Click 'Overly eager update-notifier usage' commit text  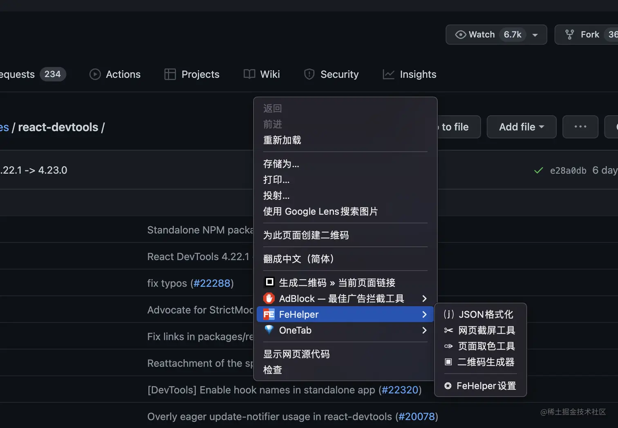pyautogui.click(x=270, y=417)
